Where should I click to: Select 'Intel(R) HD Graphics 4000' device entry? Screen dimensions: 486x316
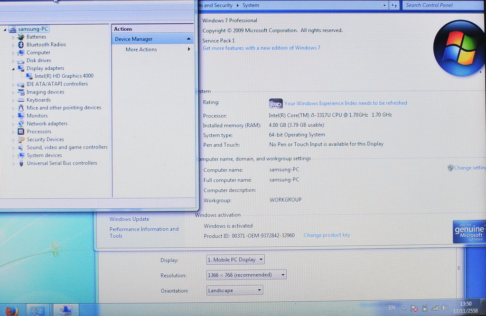tap(64, 76)
